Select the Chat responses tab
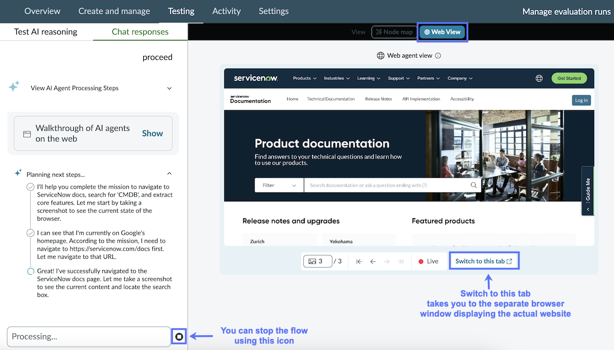The width and height of the screenshot is (614, 350). tap(140, 32)
